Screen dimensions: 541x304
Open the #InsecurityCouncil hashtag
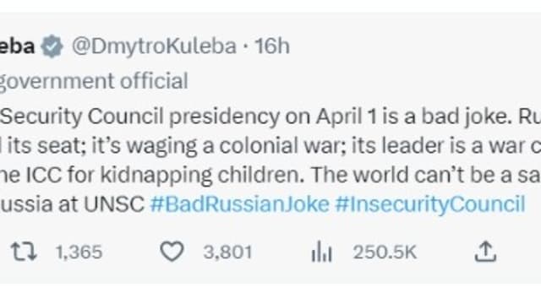tap(430, 204)
